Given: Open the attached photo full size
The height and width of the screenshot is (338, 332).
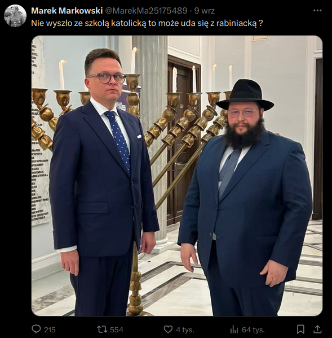Looking at the screenshot, I should click(x=177, y=176).
